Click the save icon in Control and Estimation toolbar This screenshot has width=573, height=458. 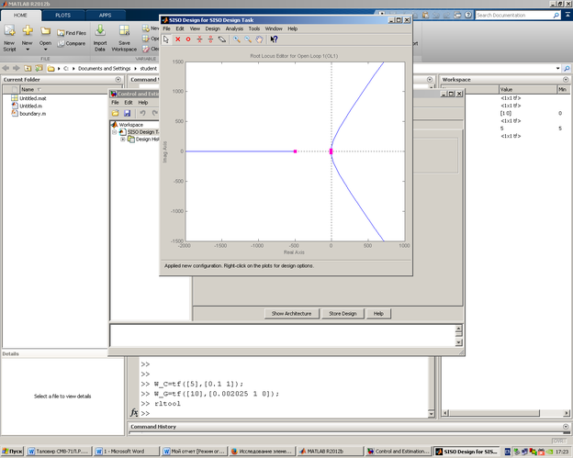coord(128,112)
